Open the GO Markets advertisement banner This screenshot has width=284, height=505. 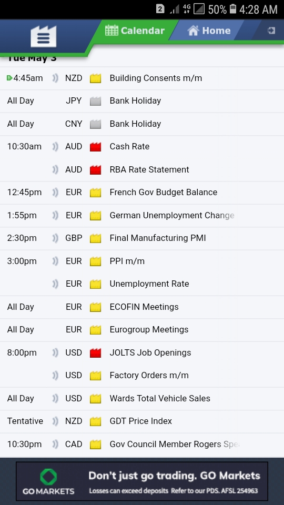point(142,481)
